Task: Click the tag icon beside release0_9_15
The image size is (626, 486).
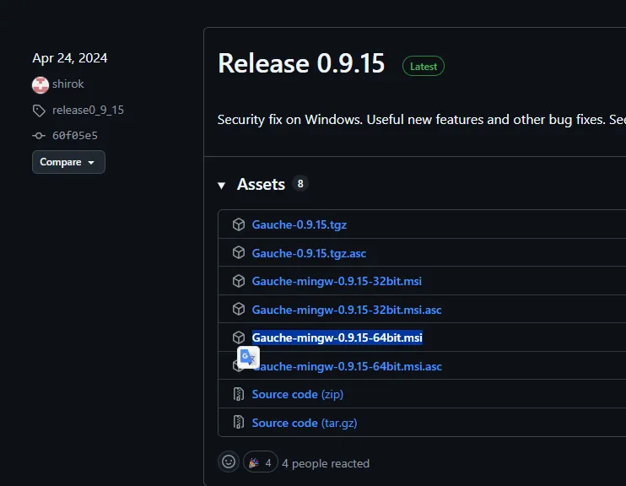Action: (39, 111)
